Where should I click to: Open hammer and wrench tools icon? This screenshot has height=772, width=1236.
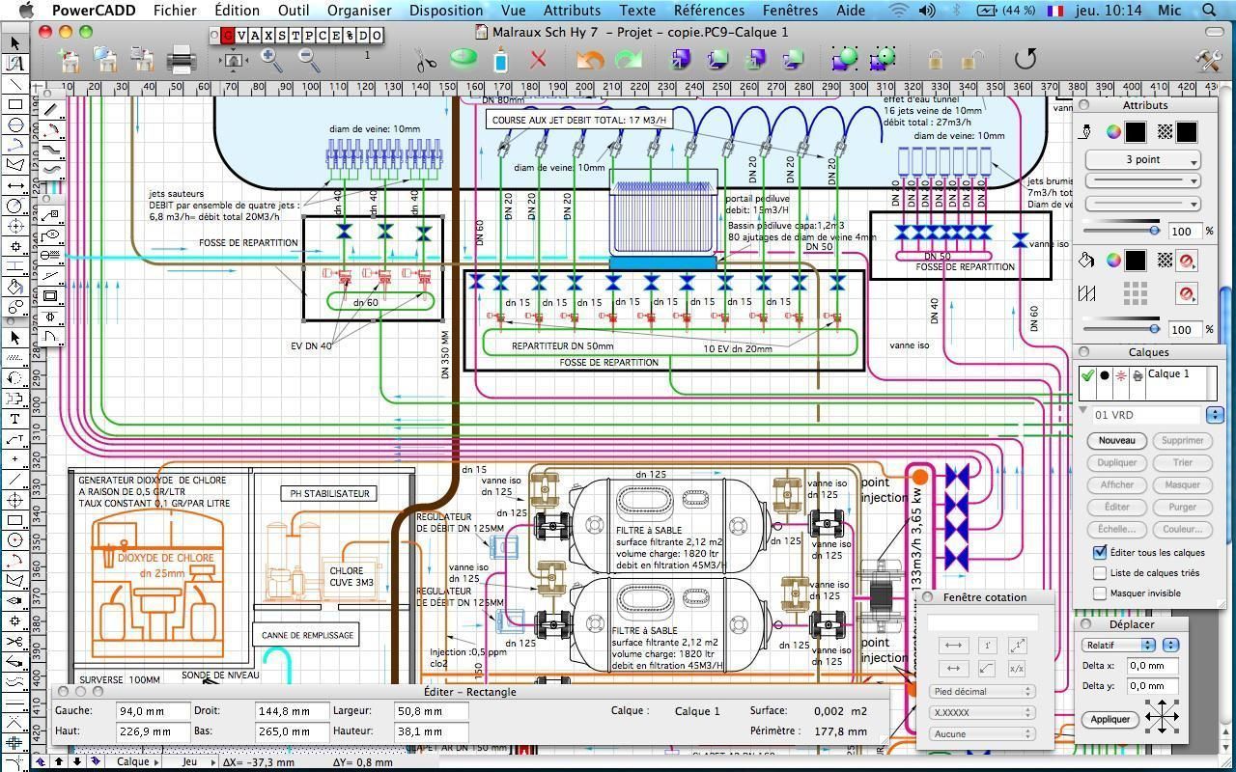(x=1207, y=60)
